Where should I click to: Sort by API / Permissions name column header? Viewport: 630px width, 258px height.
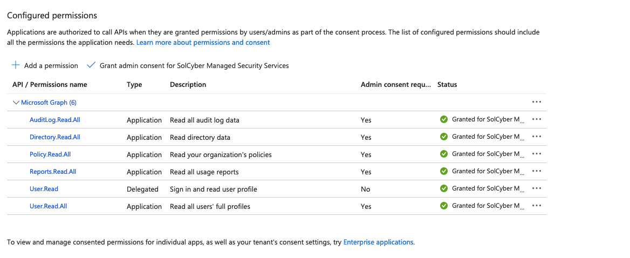(x=50, y=85)
